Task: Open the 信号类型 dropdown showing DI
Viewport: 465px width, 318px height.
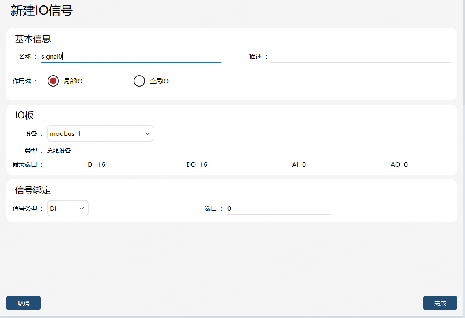Action: 67,209
